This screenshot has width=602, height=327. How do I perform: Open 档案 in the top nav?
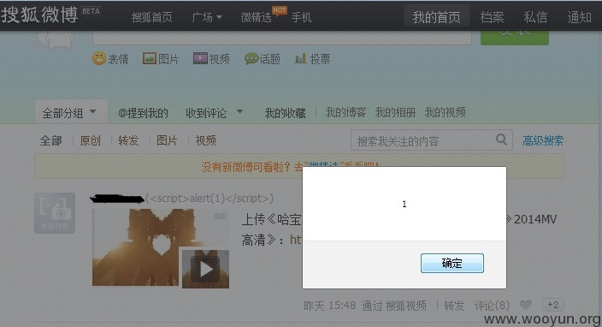(x=492, y=17)
